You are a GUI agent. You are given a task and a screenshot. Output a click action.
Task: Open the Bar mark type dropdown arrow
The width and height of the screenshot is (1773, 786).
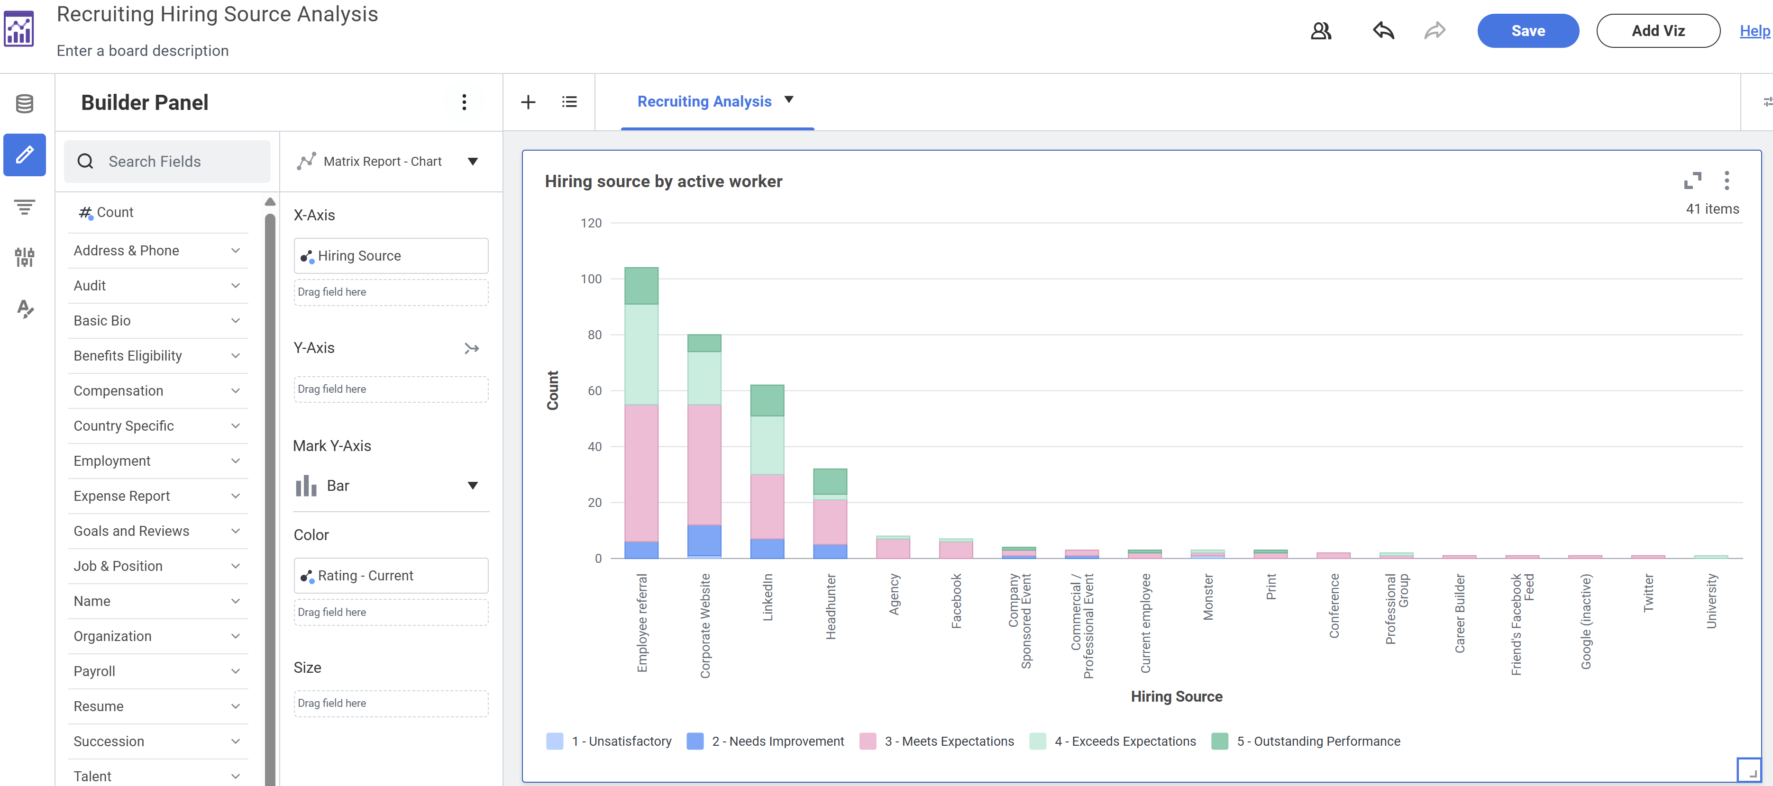473,486
